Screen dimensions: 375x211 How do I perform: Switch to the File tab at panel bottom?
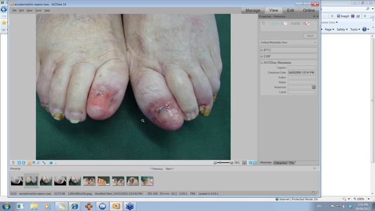tap(291, 163)
